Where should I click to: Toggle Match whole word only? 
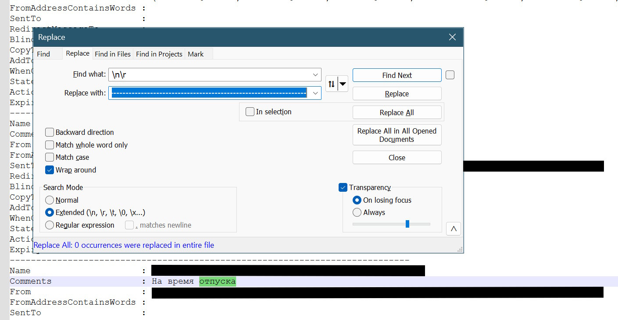point(49,145)
